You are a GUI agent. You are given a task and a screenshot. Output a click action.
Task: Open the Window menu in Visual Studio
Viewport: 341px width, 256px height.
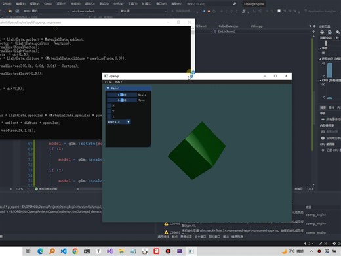(161, 4)
